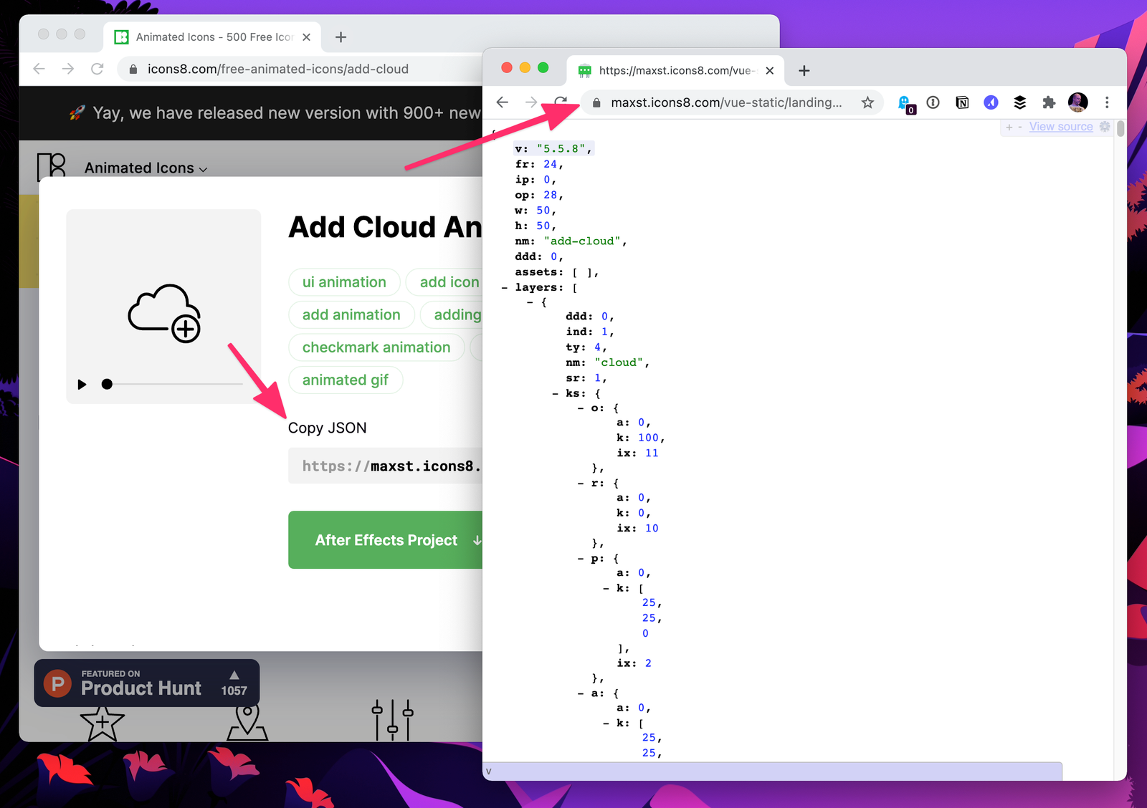
Task: Open the 1Password extension icon
Action: [x=933, y=102]
